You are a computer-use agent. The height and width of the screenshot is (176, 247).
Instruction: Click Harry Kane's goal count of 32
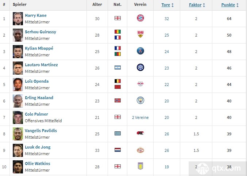(167, 19)
